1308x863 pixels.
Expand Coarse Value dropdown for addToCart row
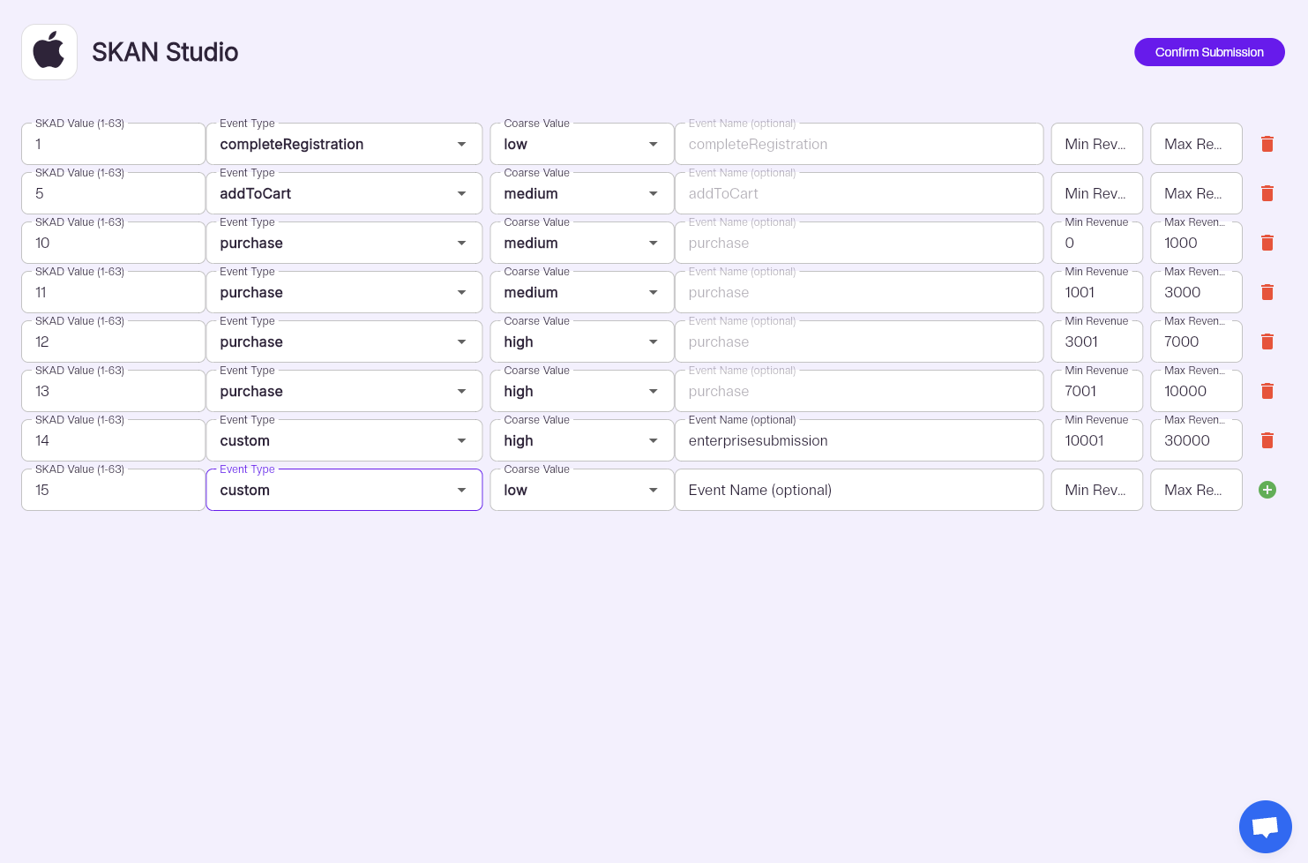click(581, 193)
